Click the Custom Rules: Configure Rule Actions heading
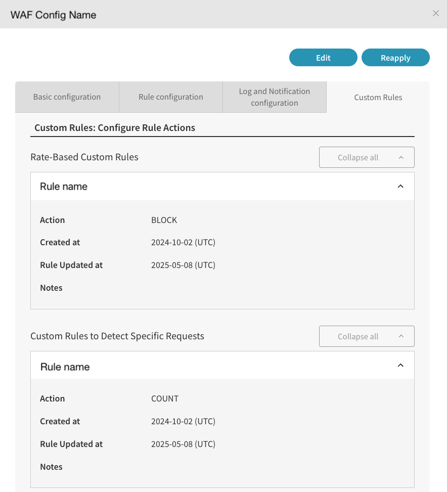The width and height of the screenshot is (447, 492). (x=115, y=127)
